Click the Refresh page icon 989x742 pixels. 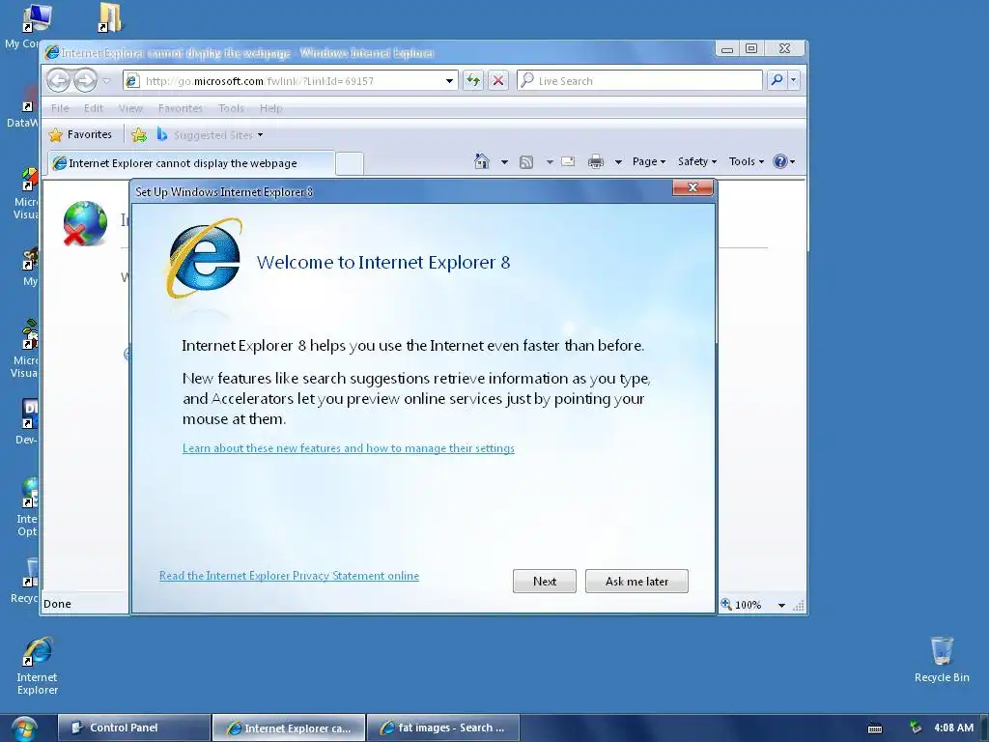[473, 81]
